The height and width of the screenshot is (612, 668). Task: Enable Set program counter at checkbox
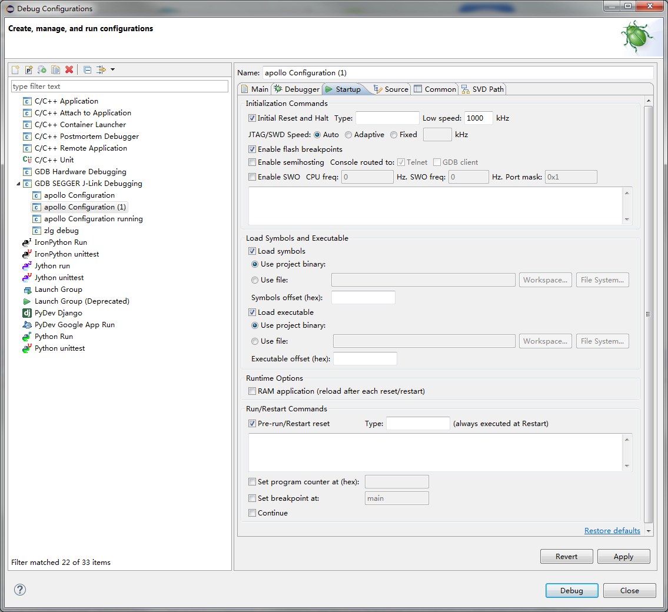tap(252, 482)
